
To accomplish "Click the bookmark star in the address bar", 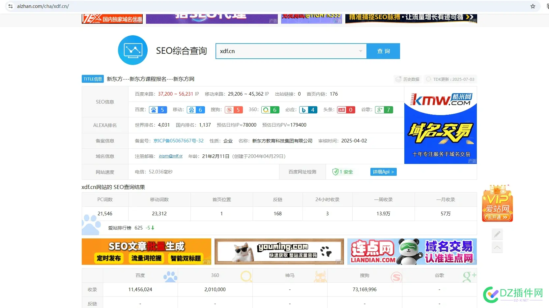I will [x=532, y=6].
